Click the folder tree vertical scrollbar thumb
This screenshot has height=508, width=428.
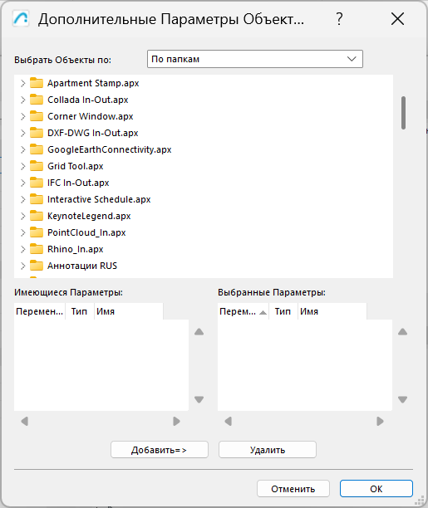(403, 113)
